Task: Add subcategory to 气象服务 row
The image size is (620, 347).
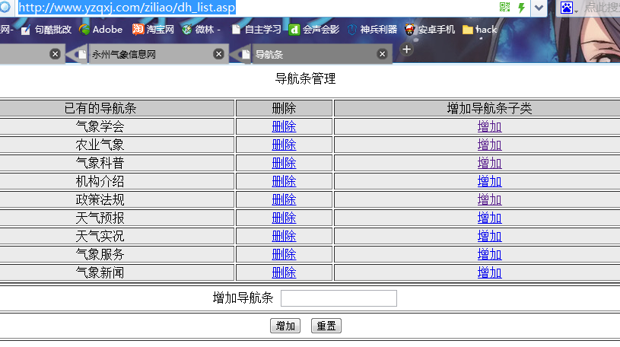Action: point(489,255)
